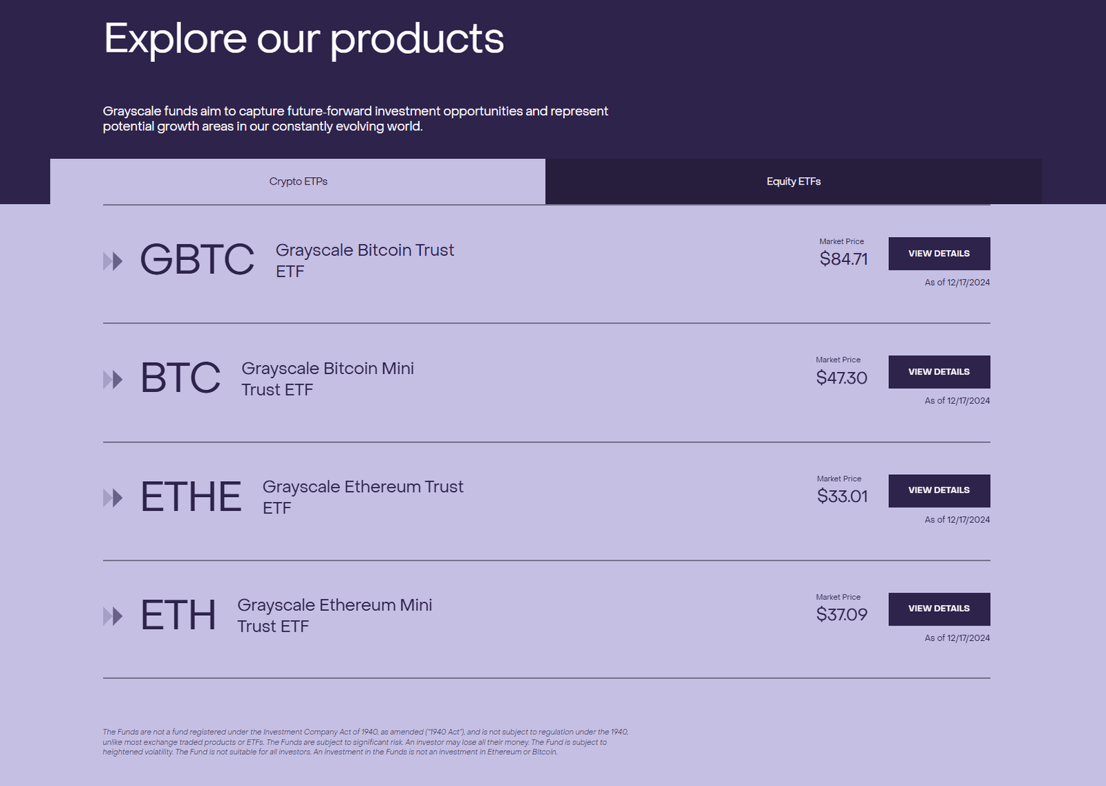Open the ETH ticker symbol

tap(178, 615)
